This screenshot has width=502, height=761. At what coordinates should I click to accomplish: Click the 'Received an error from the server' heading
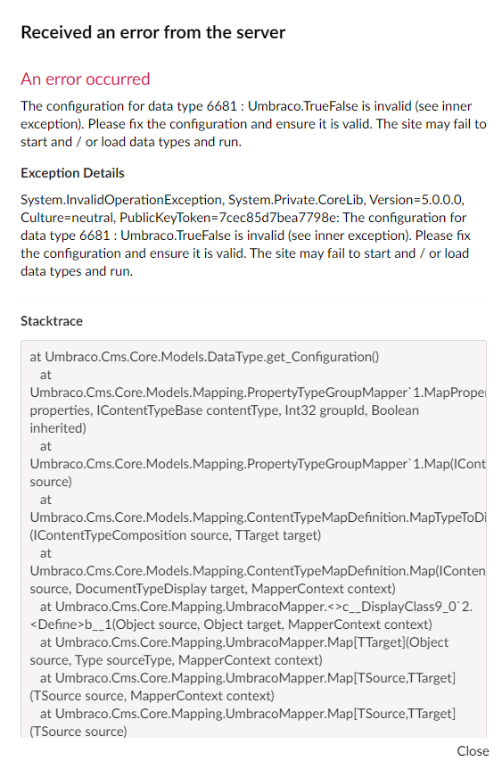pyautogui.click(x=152, y=32)
